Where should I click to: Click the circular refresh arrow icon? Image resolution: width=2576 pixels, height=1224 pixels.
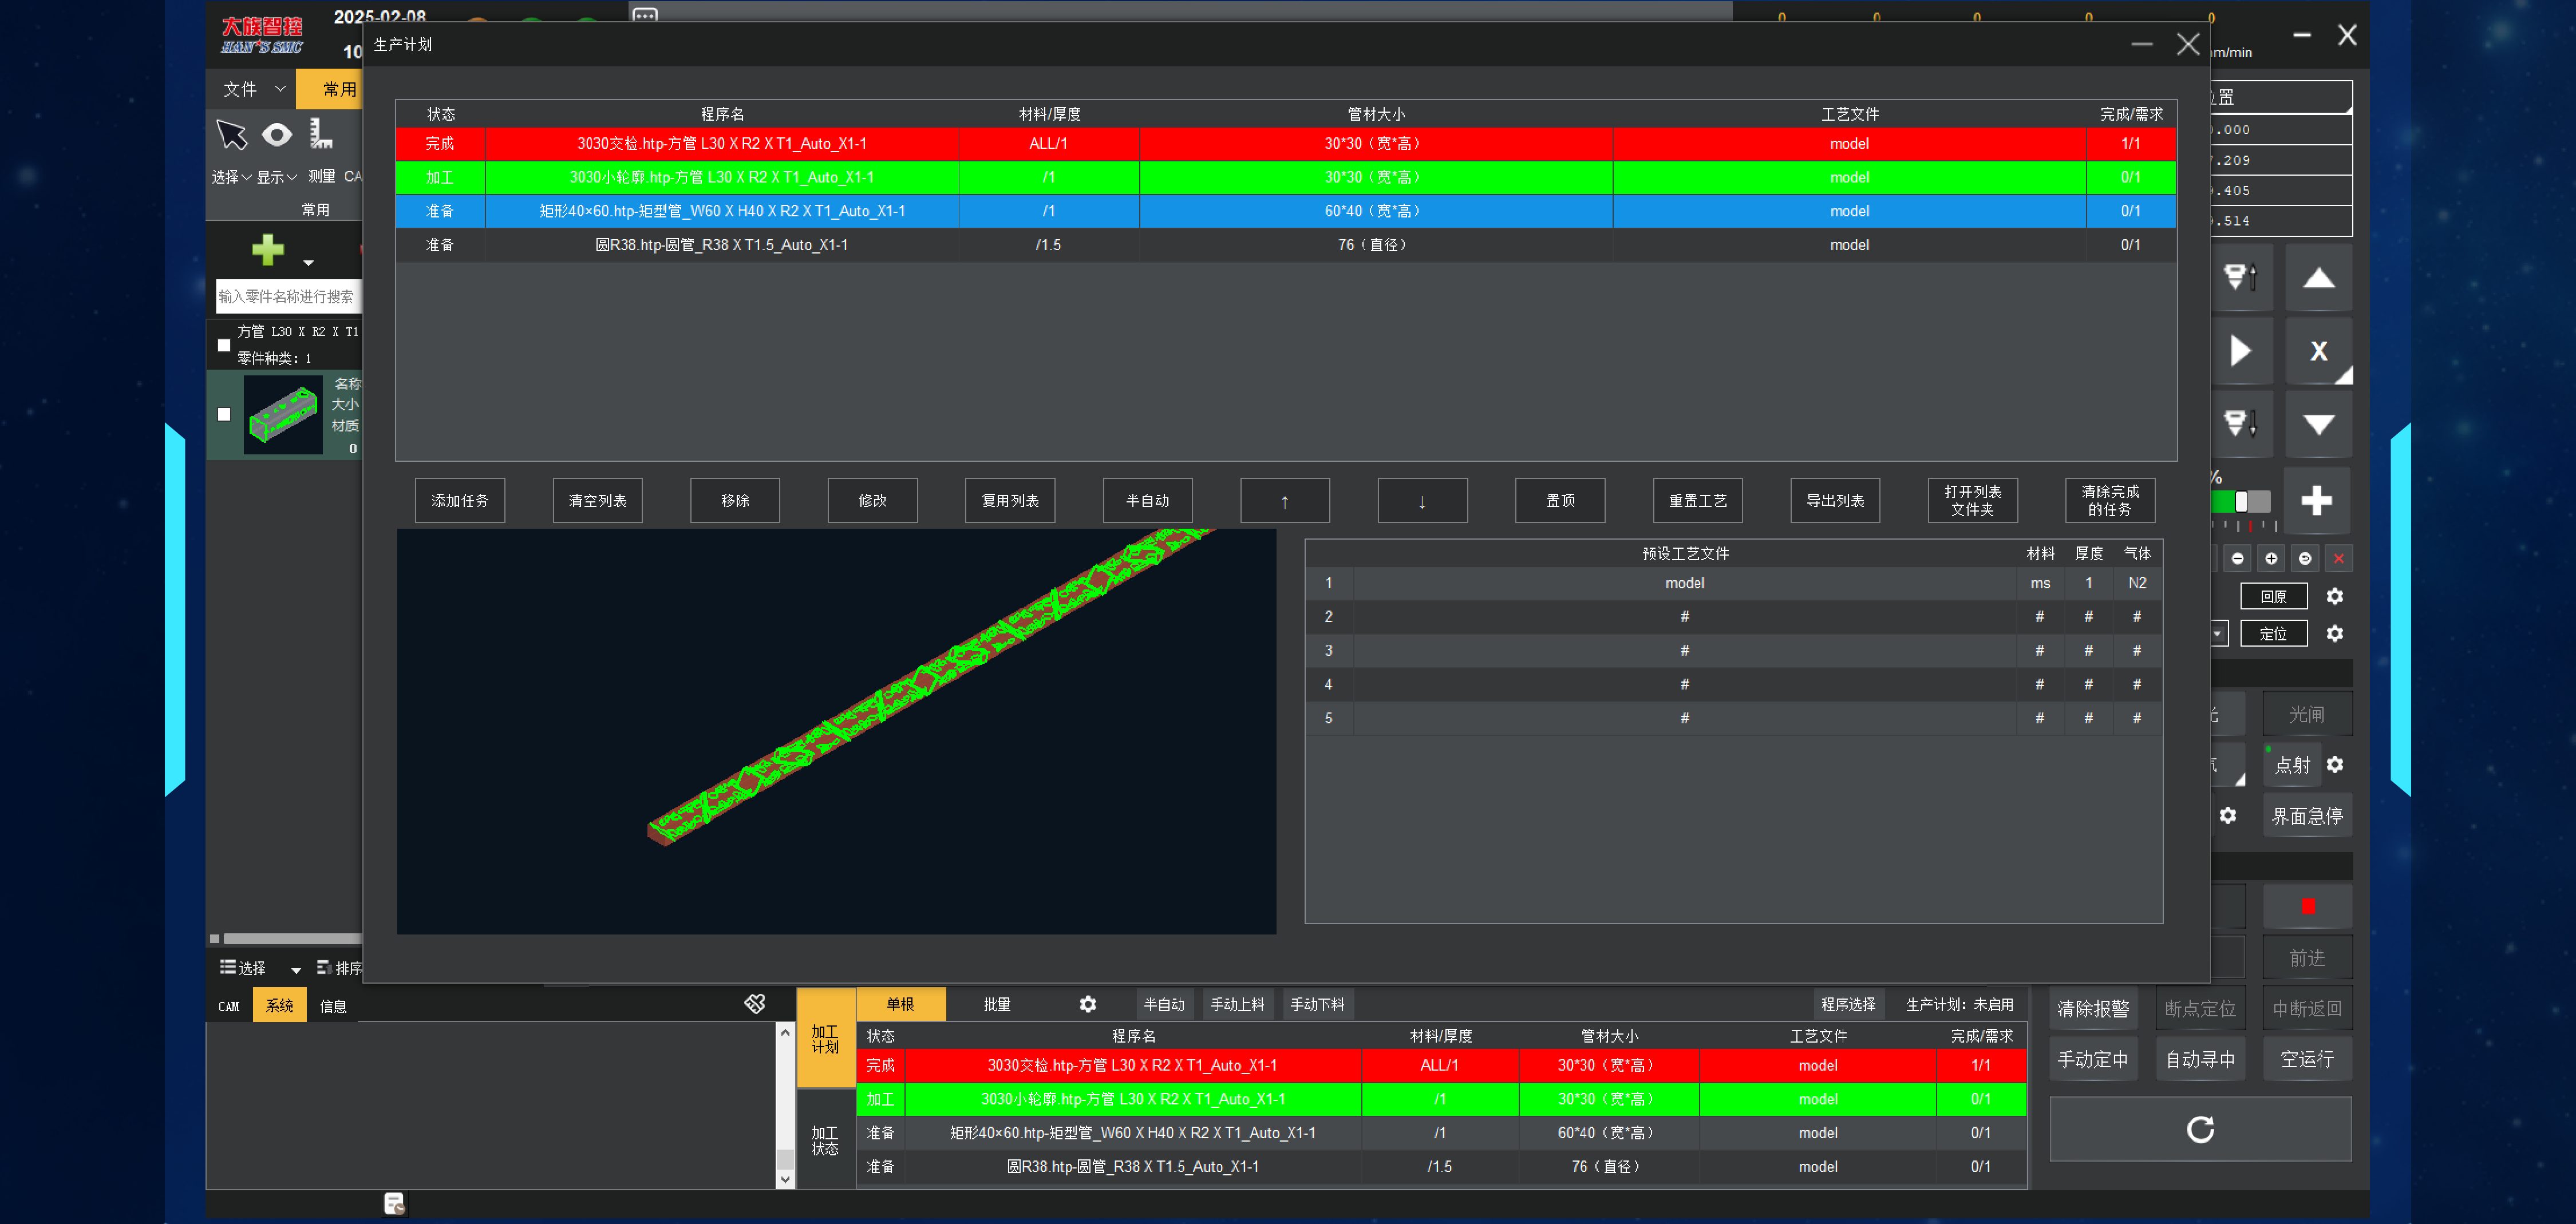(x=2200, y=1130)
